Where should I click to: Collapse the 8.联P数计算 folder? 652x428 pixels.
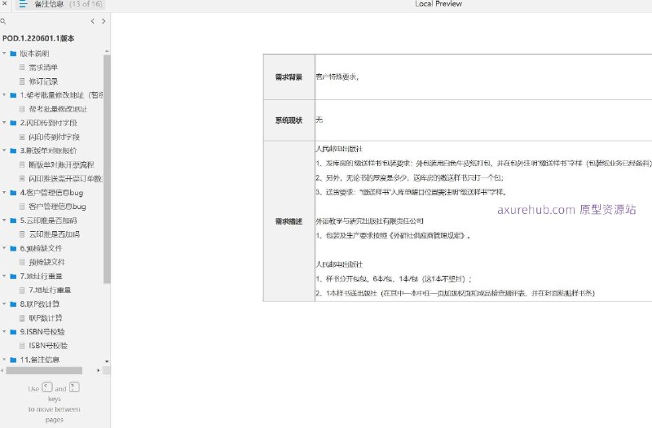4,304
